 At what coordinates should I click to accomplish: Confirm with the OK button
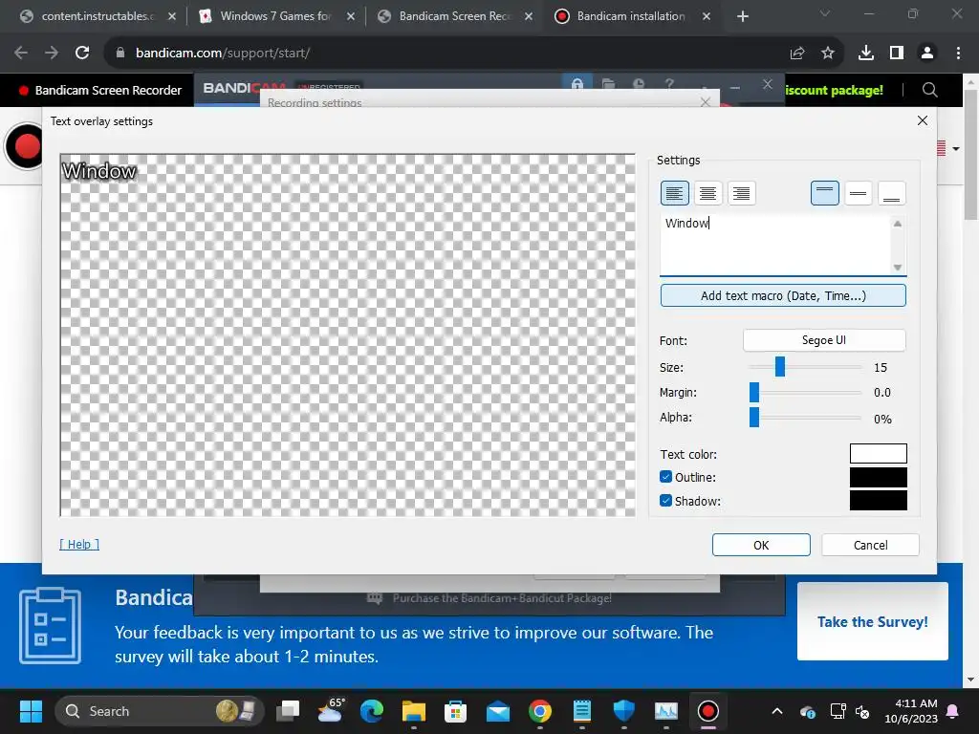click(761, 545)
